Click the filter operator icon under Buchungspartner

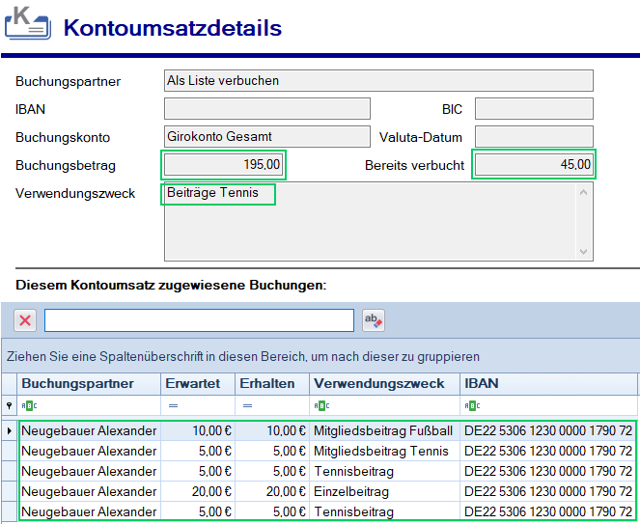28,406
